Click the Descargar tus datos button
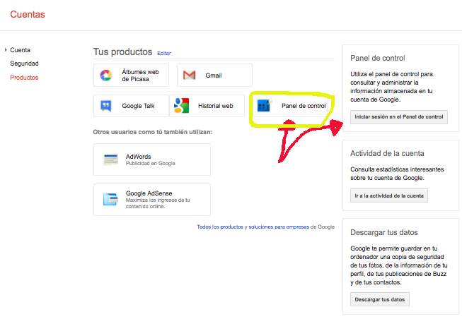 coord(379,300)
